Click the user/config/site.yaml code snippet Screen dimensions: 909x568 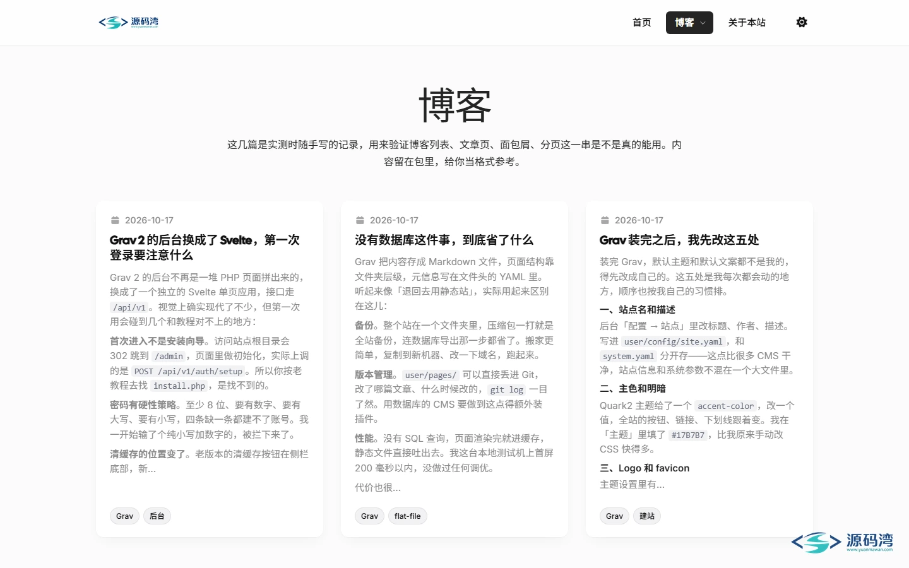pos(673,341)
